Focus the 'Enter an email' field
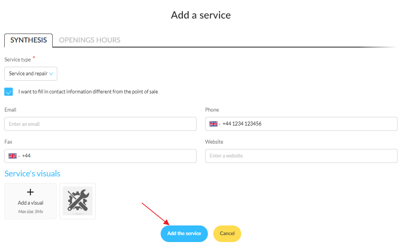 [101, 124]
